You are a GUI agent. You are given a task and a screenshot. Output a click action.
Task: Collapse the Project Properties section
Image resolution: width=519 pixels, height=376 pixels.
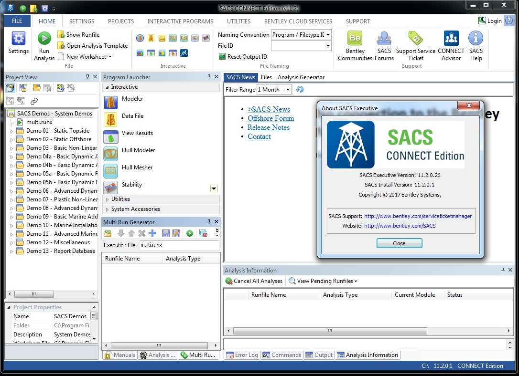9,307
